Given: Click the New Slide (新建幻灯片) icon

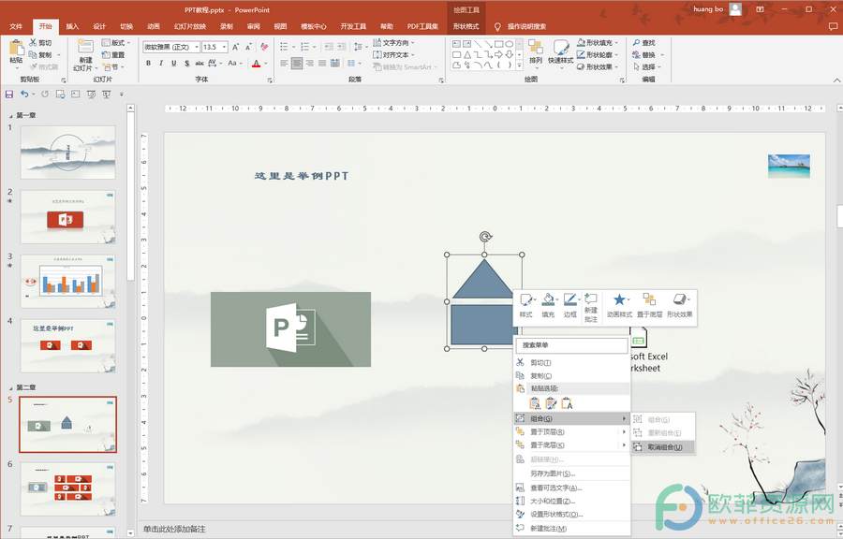Looking at the screenshot, I should click(85, 47).
